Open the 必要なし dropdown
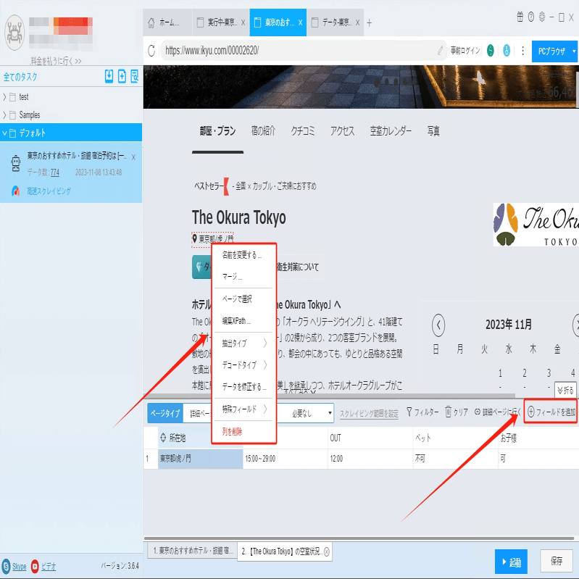The width and height of the screenshot is (579, 579). (x=306, y=413)
